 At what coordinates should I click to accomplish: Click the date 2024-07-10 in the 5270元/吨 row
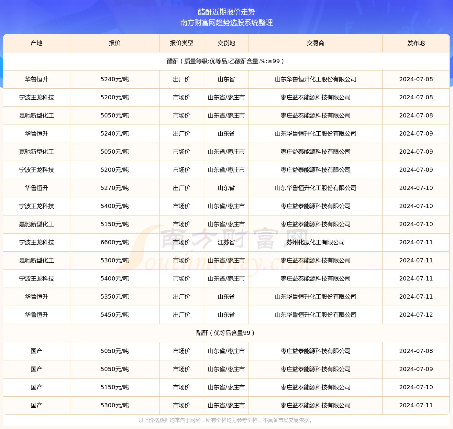(x=416, y=188)
